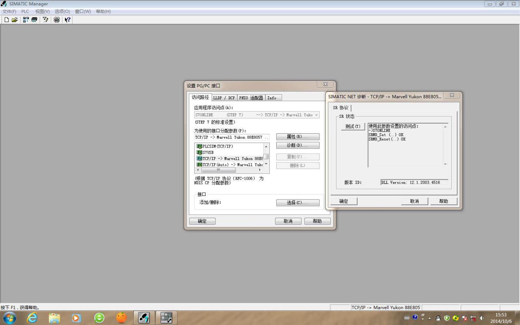The image size is (520, 325).
Task: Switch to the LLDP / DCP tab
Action: pos(224,98)
